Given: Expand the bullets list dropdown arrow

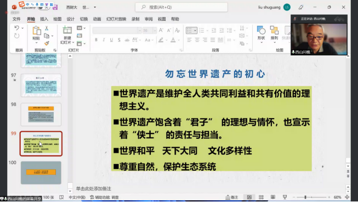Looking at the screenshot, I should (195, 30).
